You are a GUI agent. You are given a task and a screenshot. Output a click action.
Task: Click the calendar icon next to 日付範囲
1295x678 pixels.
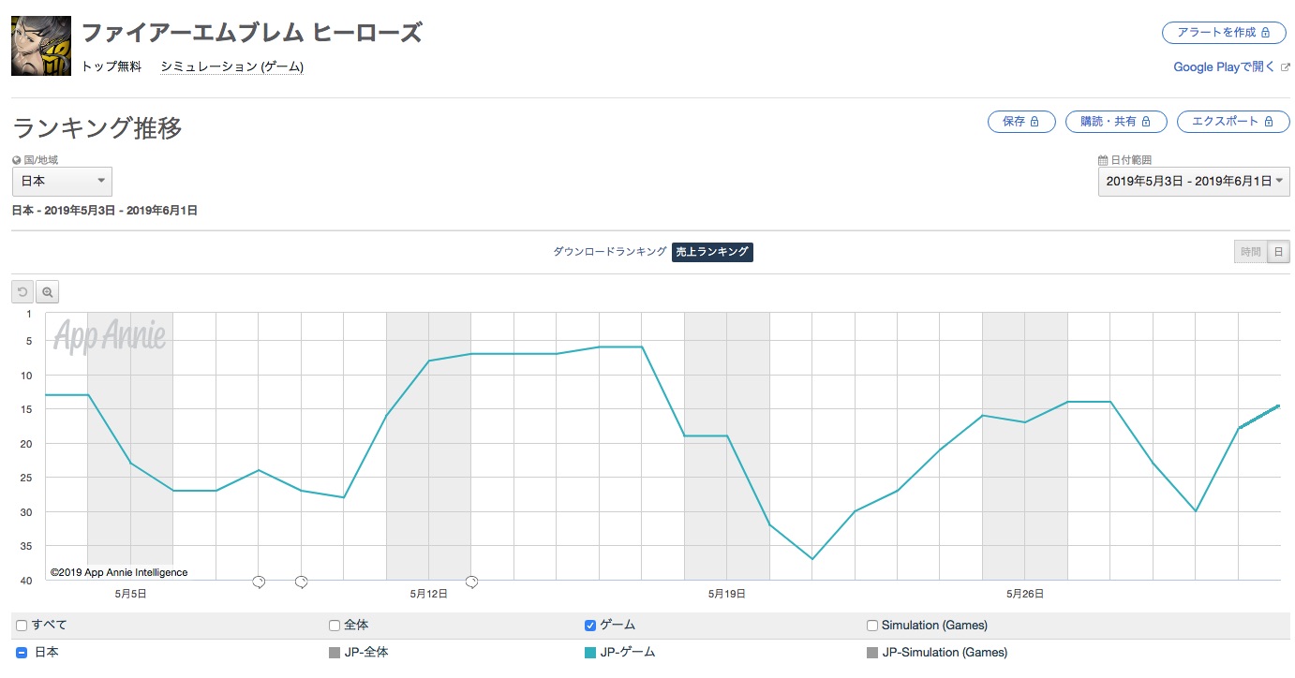coord(1103,160)
